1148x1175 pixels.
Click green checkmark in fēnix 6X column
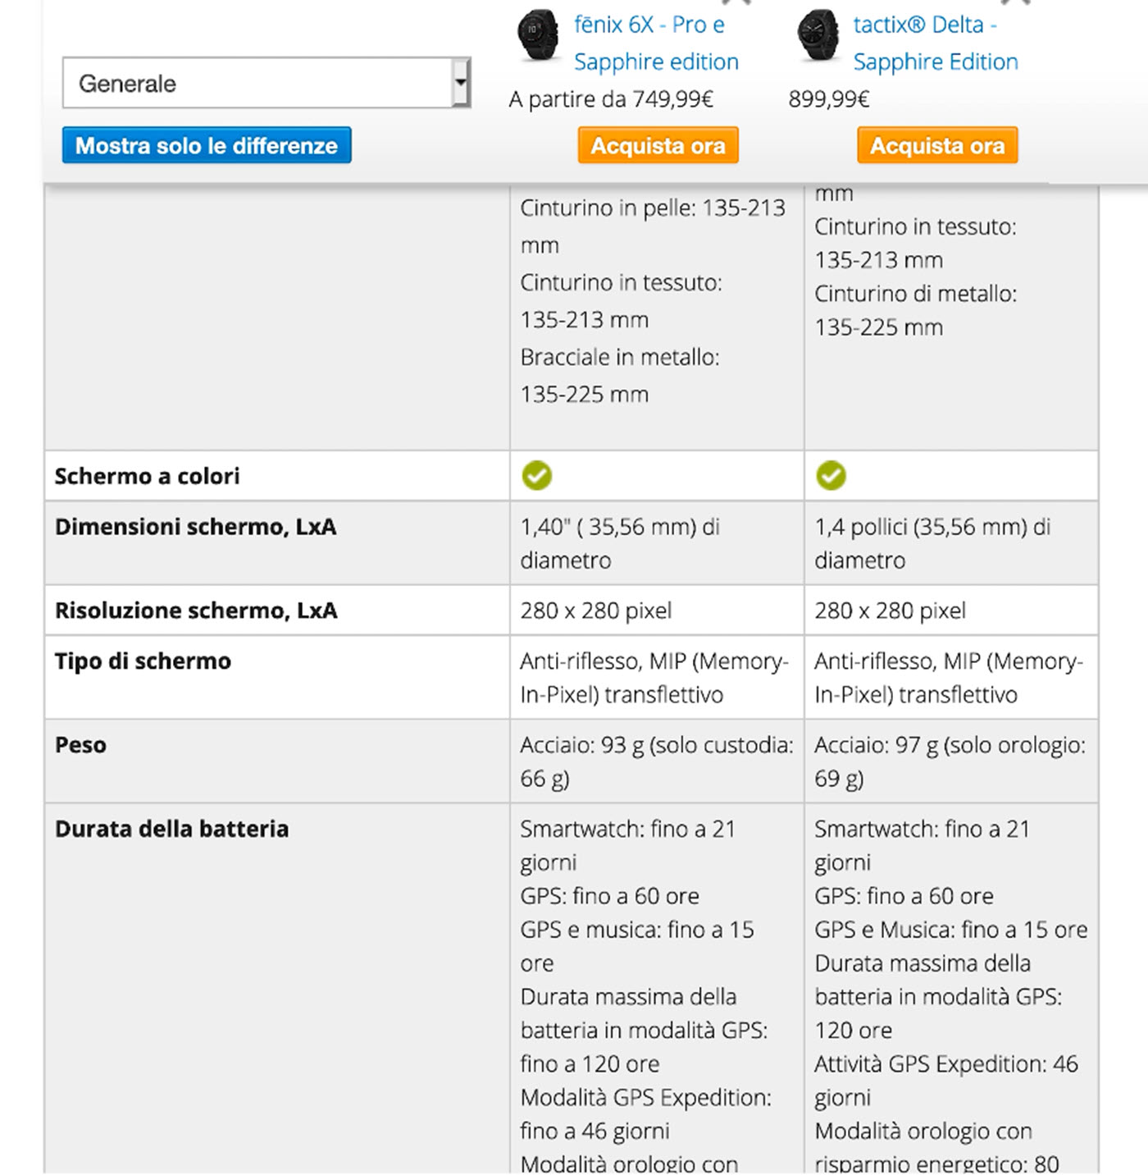tap(537, 476)
